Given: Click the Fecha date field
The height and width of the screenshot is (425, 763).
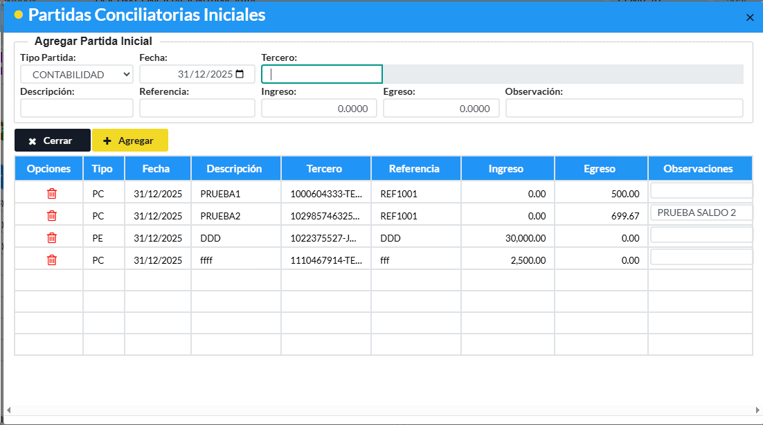Looking at the screenshot, I should 197,74.
